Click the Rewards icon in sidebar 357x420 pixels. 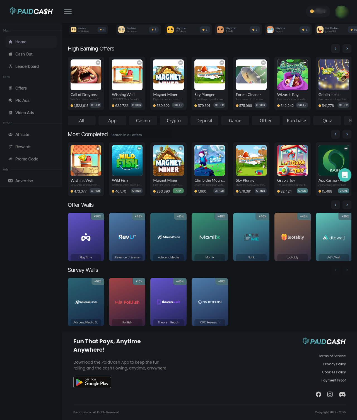tap(10, 147)
